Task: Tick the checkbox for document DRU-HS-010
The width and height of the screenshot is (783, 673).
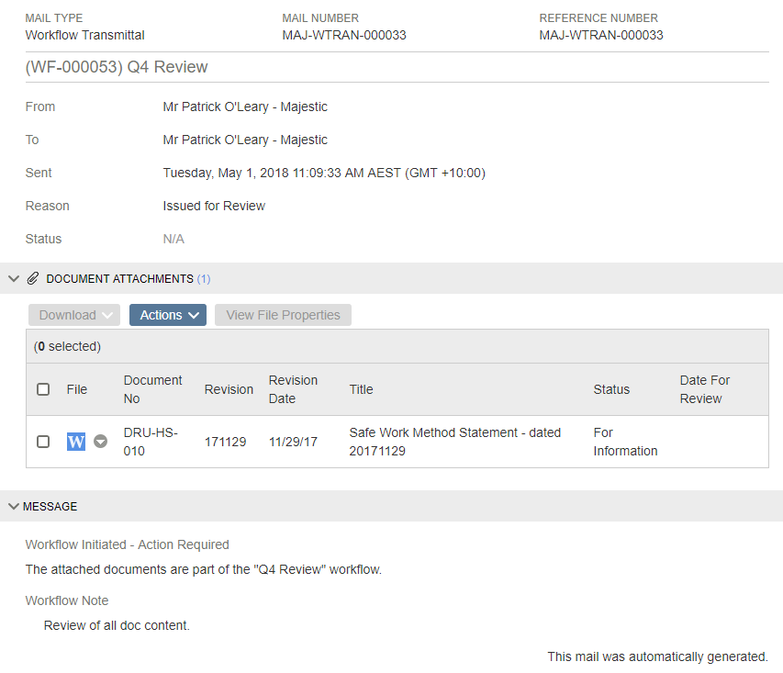Action: pyautogui.click(x=43, y=442)
